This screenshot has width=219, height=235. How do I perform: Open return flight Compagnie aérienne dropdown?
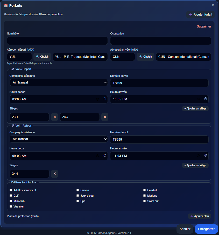coord(58,139)
